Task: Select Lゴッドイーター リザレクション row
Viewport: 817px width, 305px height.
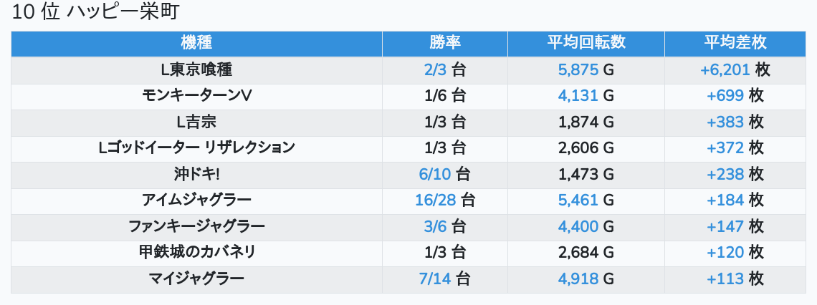Action: [x=408, y=149]
